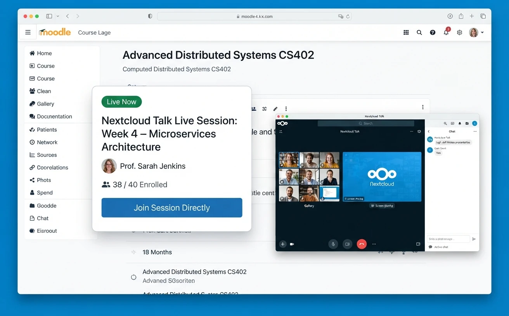
Task: Click the Search field in Nextcloud Talk
Action: point(366,123)
